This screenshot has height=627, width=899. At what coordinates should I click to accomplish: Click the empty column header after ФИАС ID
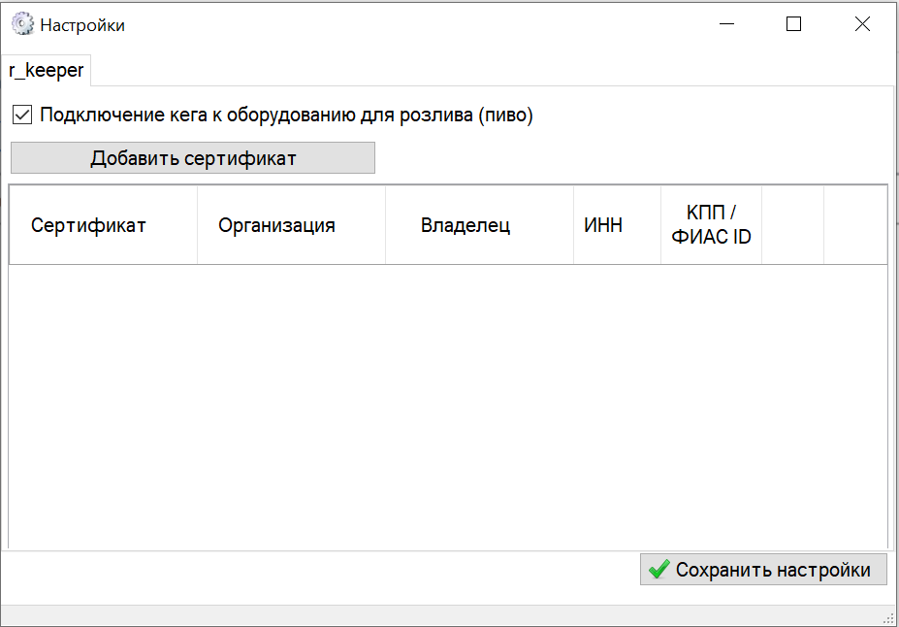[792, 224]
